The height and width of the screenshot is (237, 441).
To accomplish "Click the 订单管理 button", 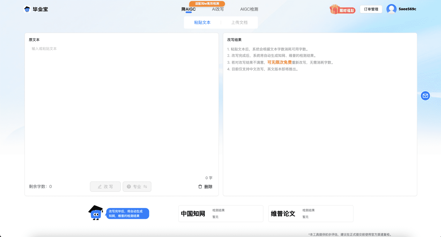I will (x=371, y=9).
